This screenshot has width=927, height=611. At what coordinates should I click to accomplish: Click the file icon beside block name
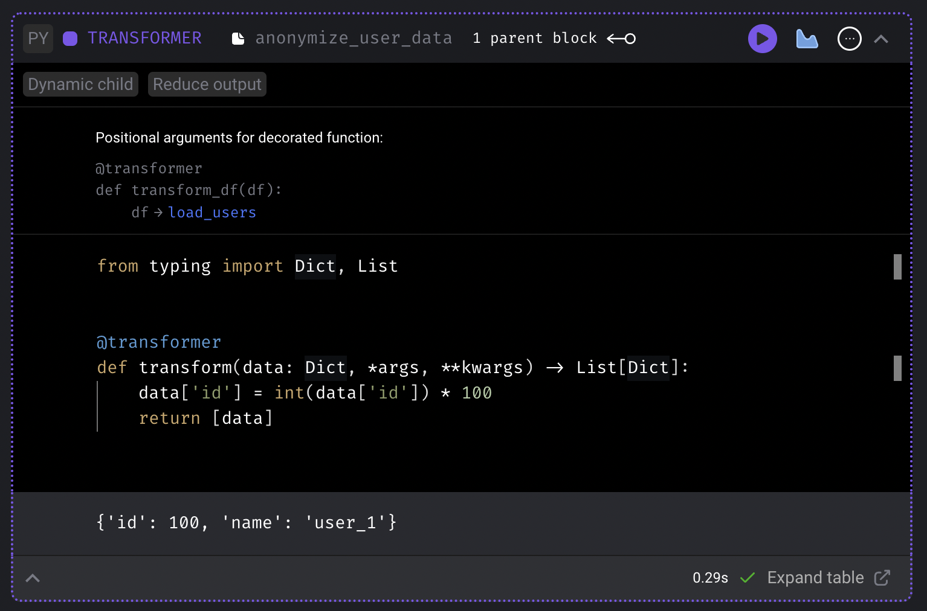(x=238, y=39)
